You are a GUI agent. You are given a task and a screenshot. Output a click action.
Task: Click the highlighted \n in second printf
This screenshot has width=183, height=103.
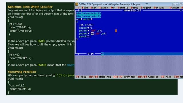92,34
